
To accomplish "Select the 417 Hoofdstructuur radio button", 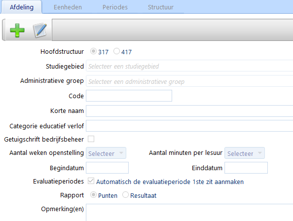I will tap(116, 51).
